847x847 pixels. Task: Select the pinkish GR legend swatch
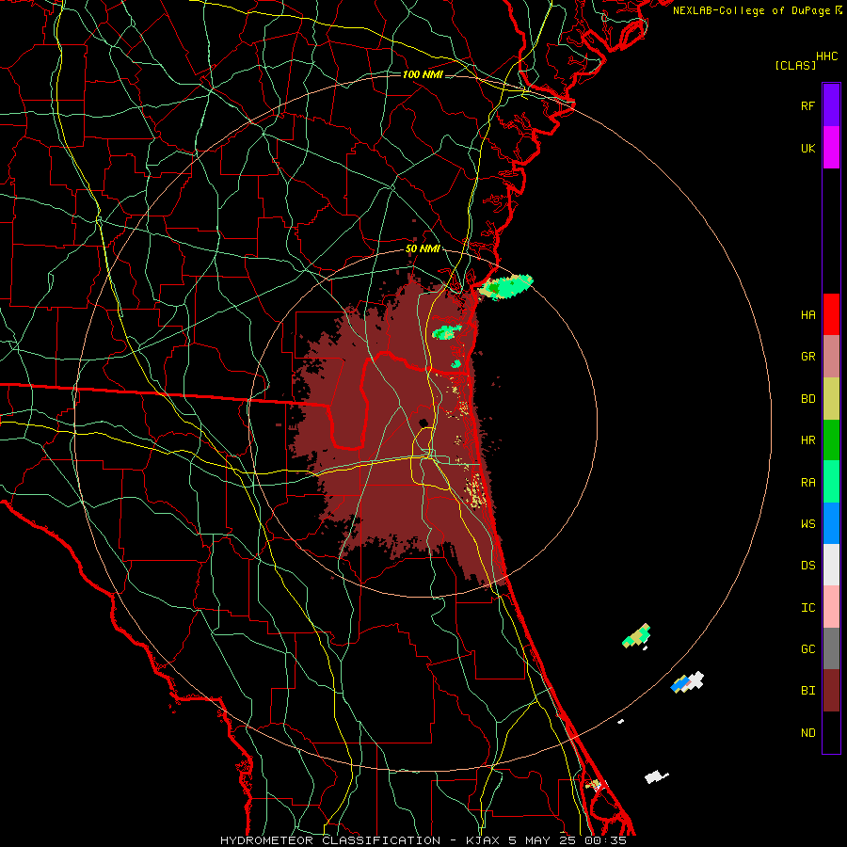point(831,357)
